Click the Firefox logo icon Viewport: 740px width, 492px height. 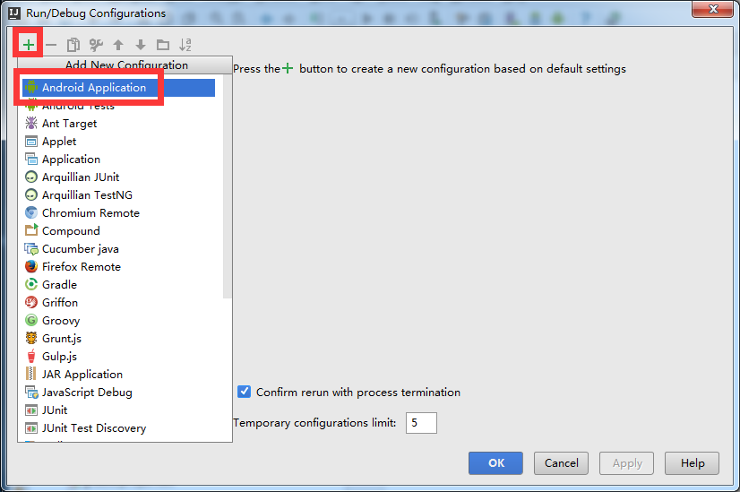coord(31,267)
